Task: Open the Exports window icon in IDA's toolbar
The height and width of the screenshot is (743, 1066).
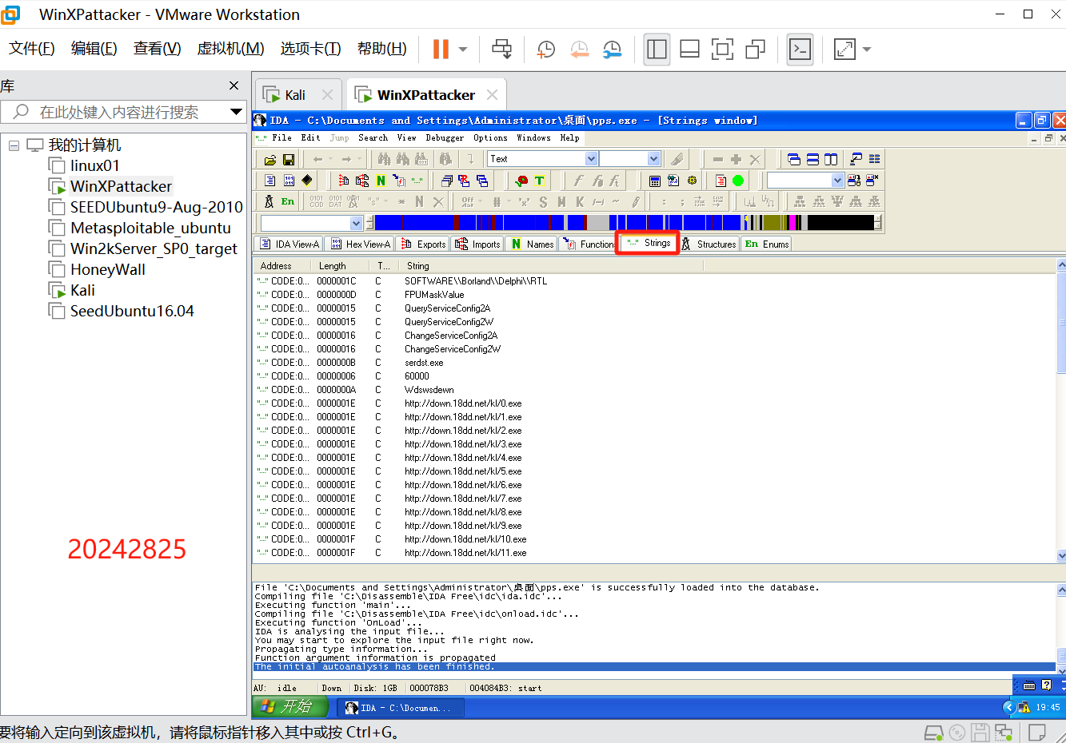Action: point(344,181)
